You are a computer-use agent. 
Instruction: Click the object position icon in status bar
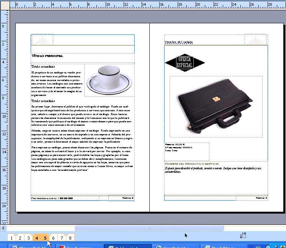243,235
